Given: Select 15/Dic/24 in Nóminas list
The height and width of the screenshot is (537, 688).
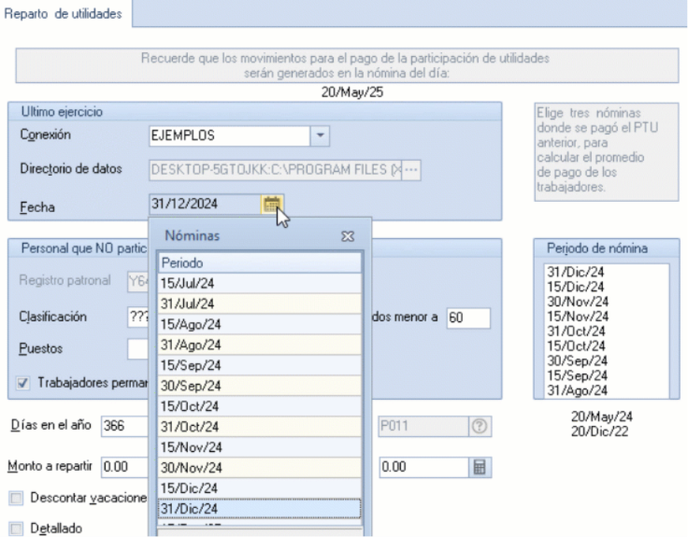Looking at the screenshot, I should (x=260, y=488).
